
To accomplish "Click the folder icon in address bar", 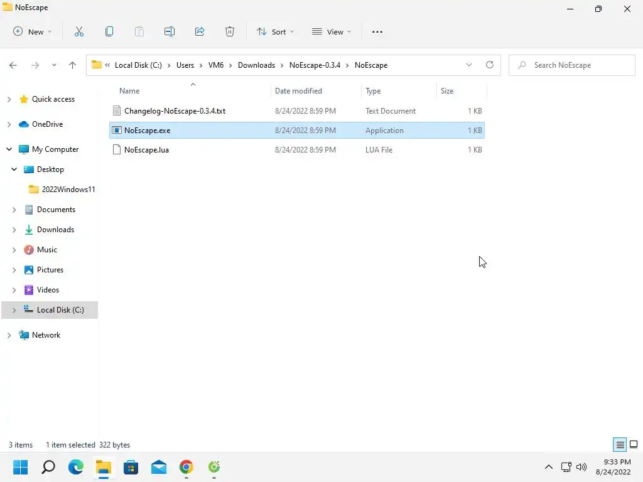I will click(x=96, y=65).
